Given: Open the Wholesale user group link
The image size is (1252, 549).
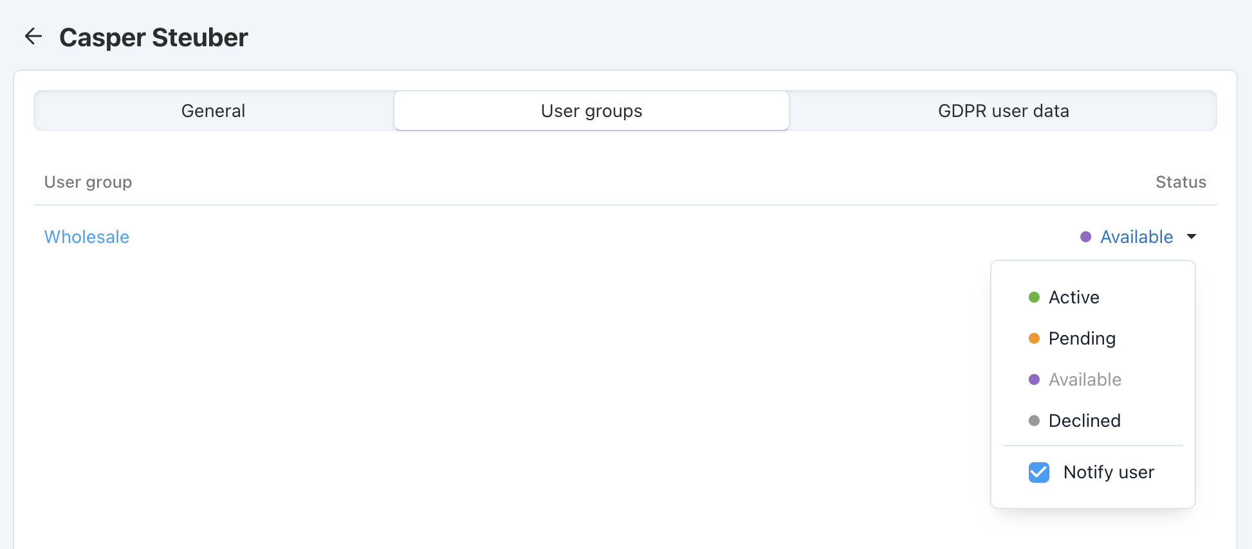Looking at the screenshot, I should (87, 237).
